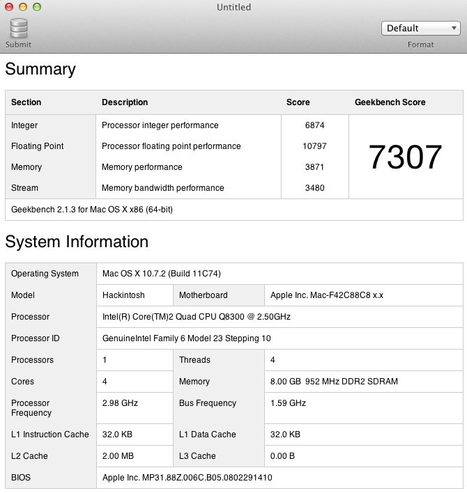Click the Format label under dropdown

tap(421, 45)
